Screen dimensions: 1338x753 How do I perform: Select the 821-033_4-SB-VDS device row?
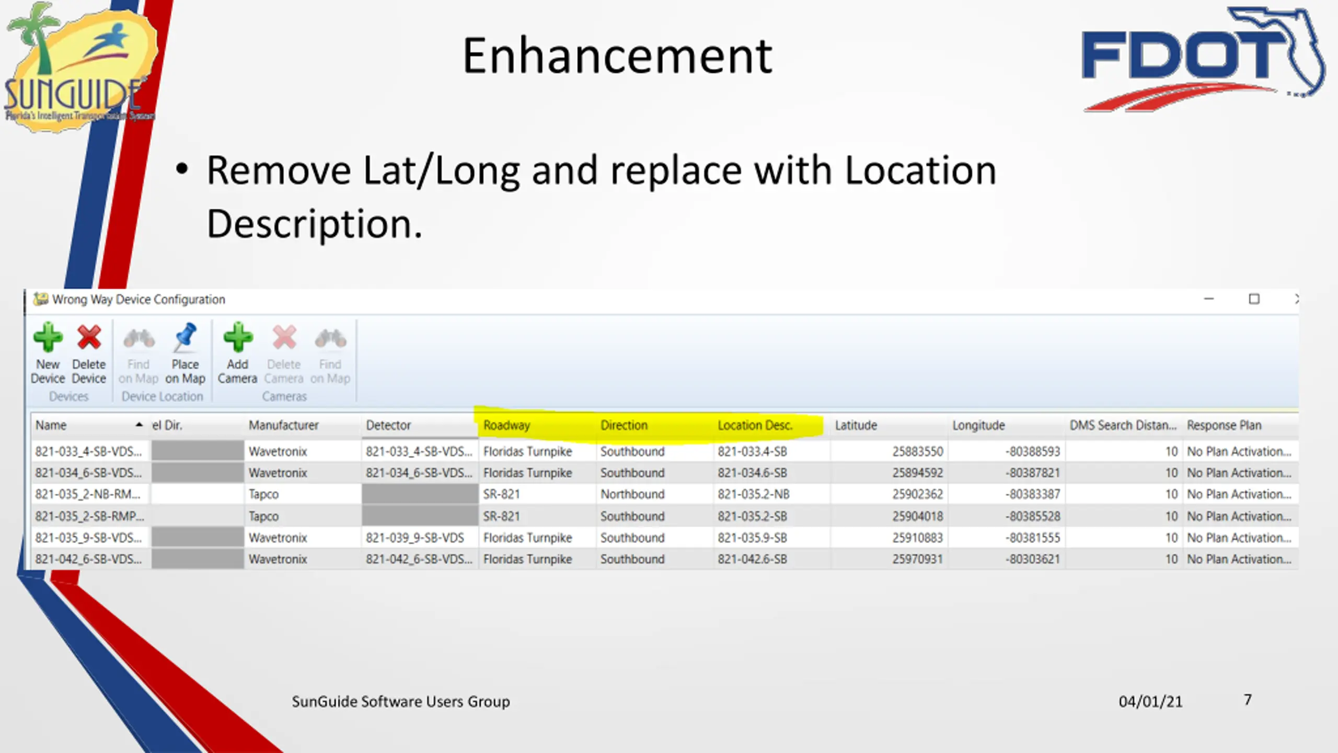coord(664,451)
